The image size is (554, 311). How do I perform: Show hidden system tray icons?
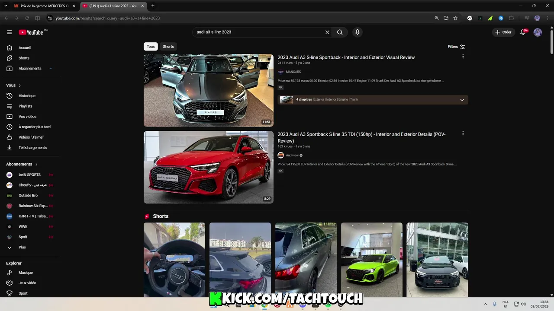coord(485,304)
